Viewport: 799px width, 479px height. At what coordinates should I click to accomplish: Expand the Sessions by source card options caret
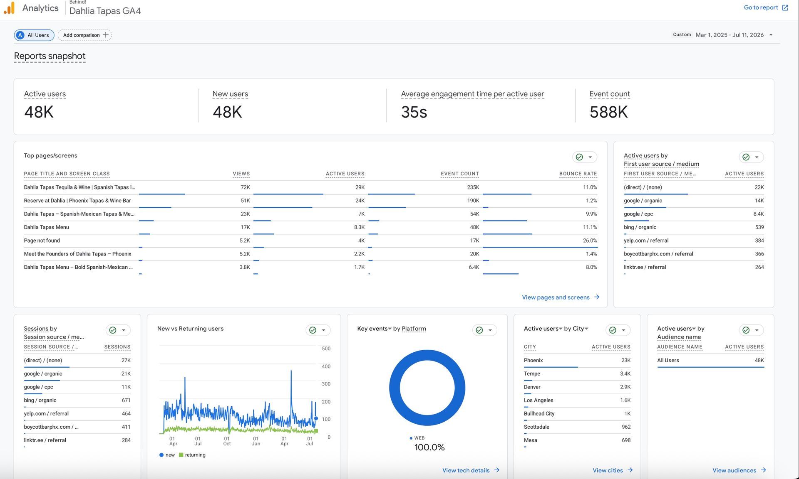(124, 330)
